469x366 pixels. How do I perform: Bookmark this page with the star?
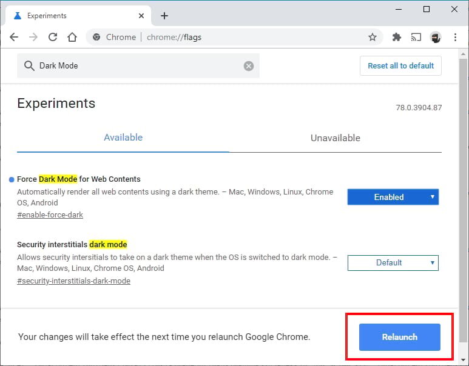click(373, 37)
